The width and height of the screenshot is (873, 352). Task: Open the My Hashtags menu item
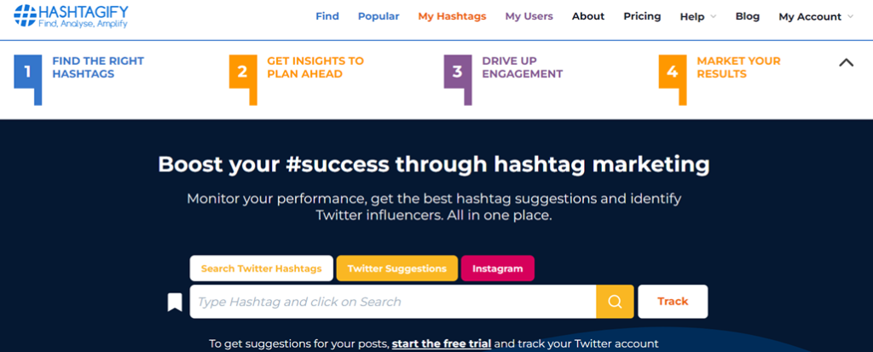452,16
